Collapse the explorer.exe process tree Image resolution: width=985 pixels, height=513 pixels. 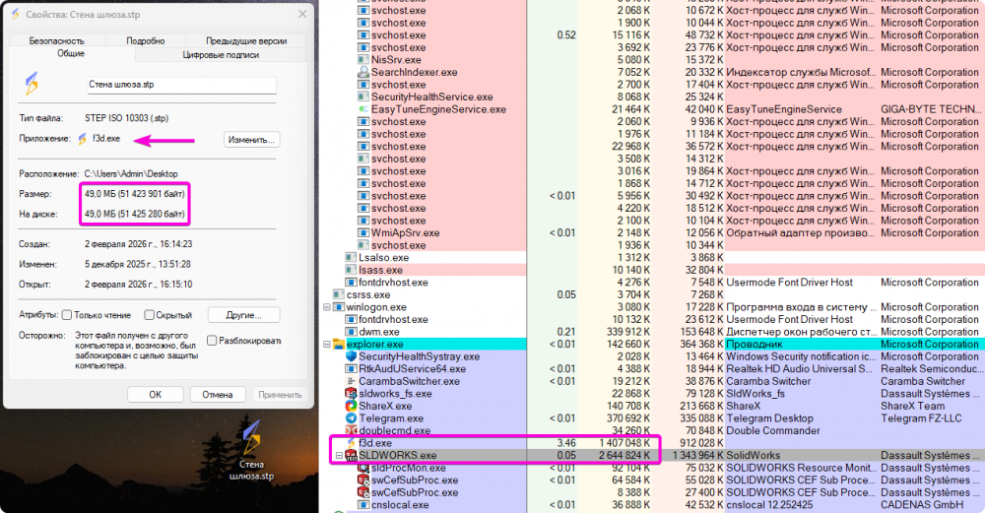327,345
